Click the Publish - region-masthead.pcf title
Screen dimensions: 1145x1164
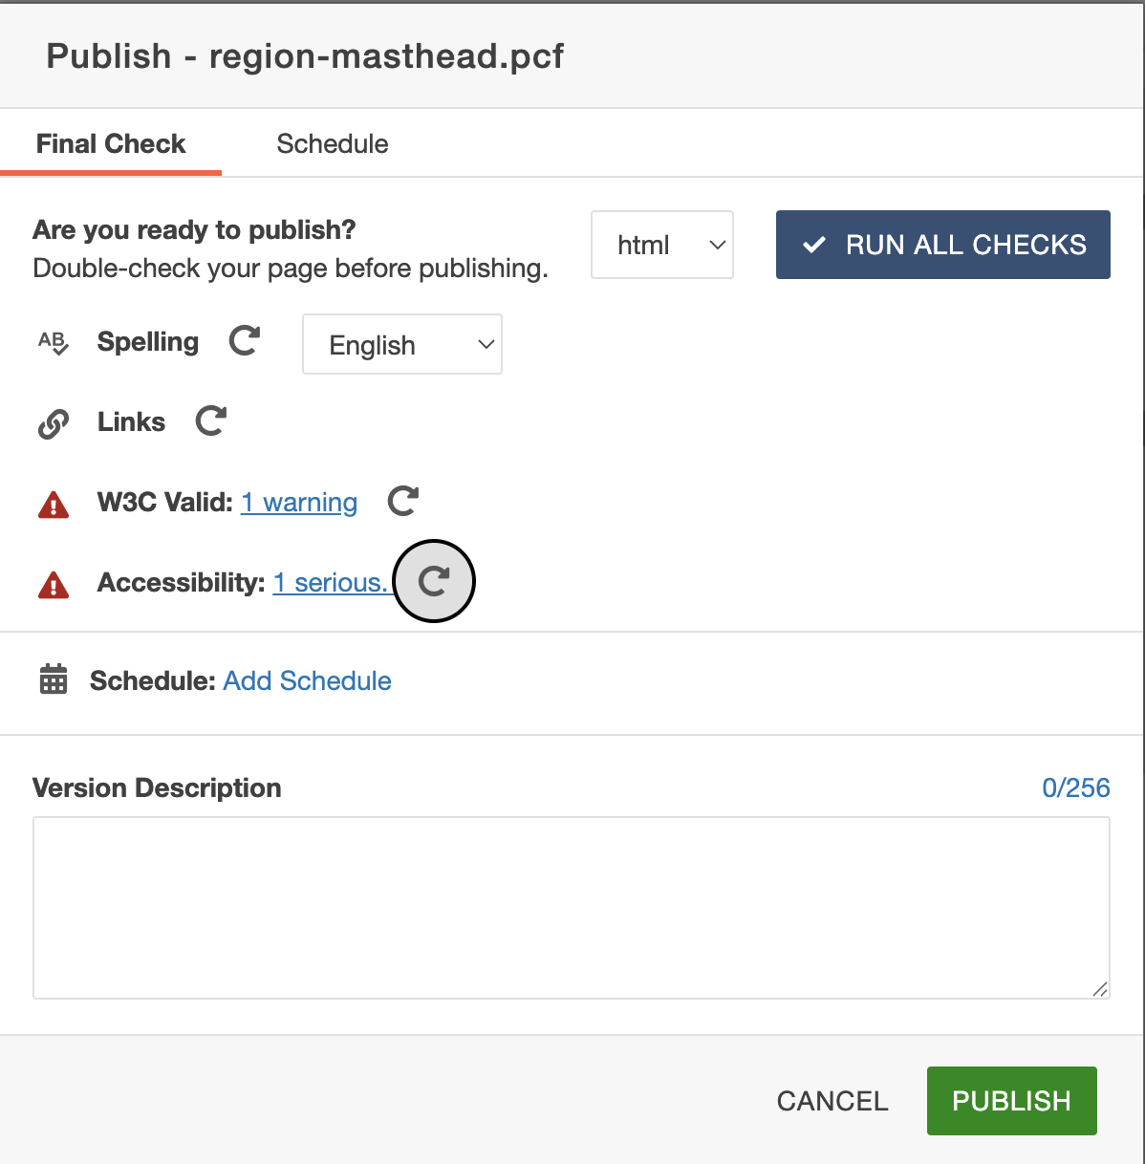(305, 55)
